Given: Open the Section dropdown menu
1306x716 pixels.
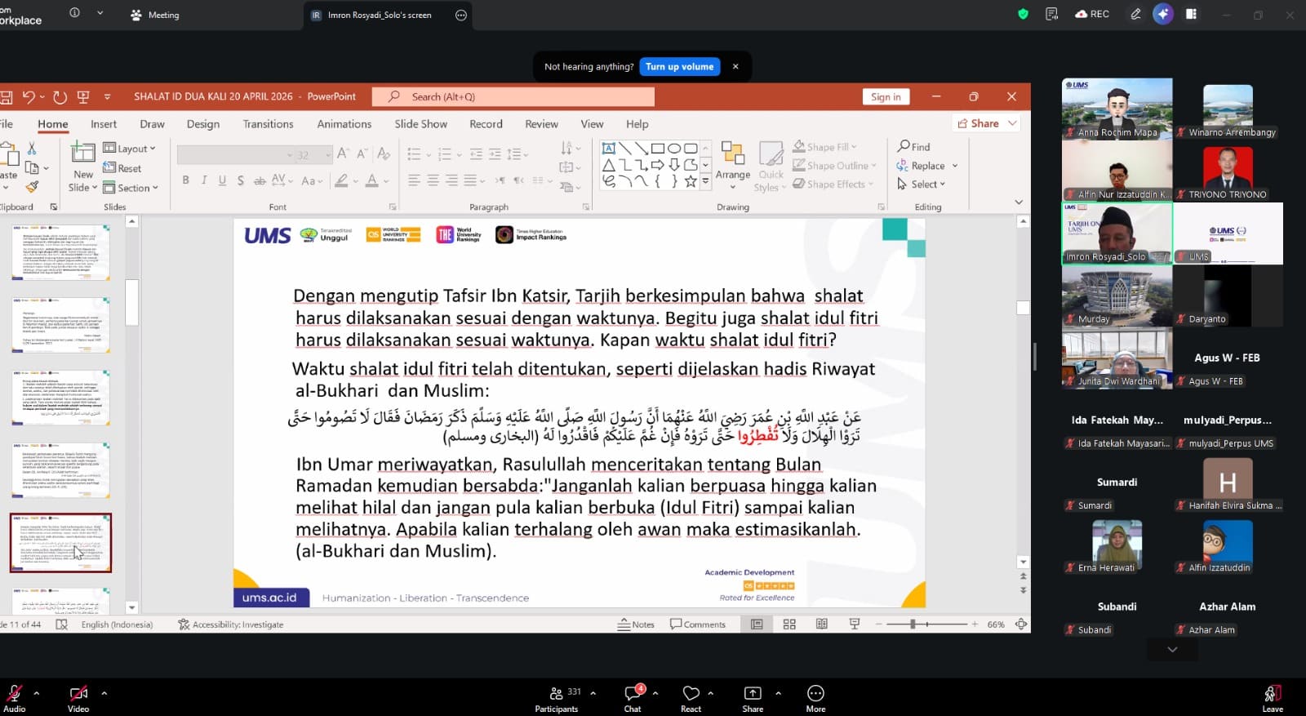Looking at the screenshot, I should (131, 188).
